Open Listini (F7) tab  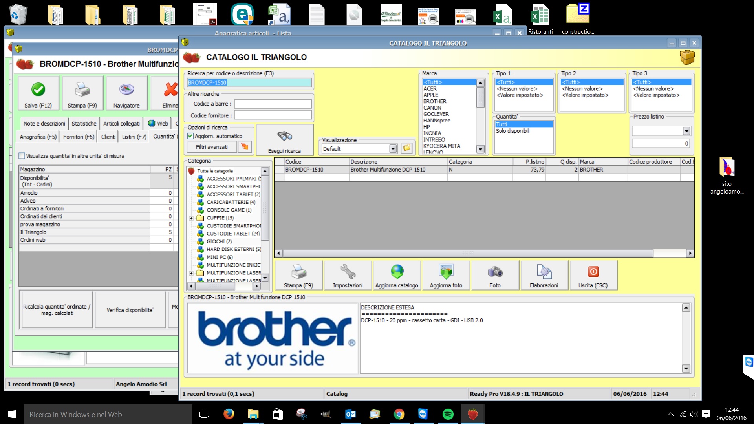point(134,137)
